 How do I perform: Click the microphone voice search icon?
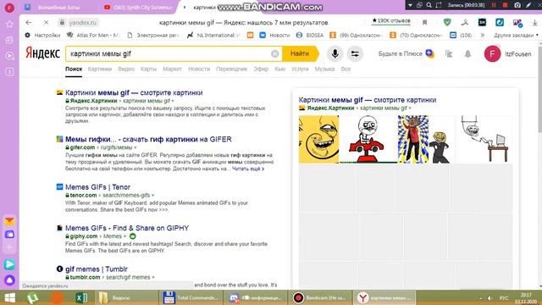pyautogui.click(x=335, y=54)
